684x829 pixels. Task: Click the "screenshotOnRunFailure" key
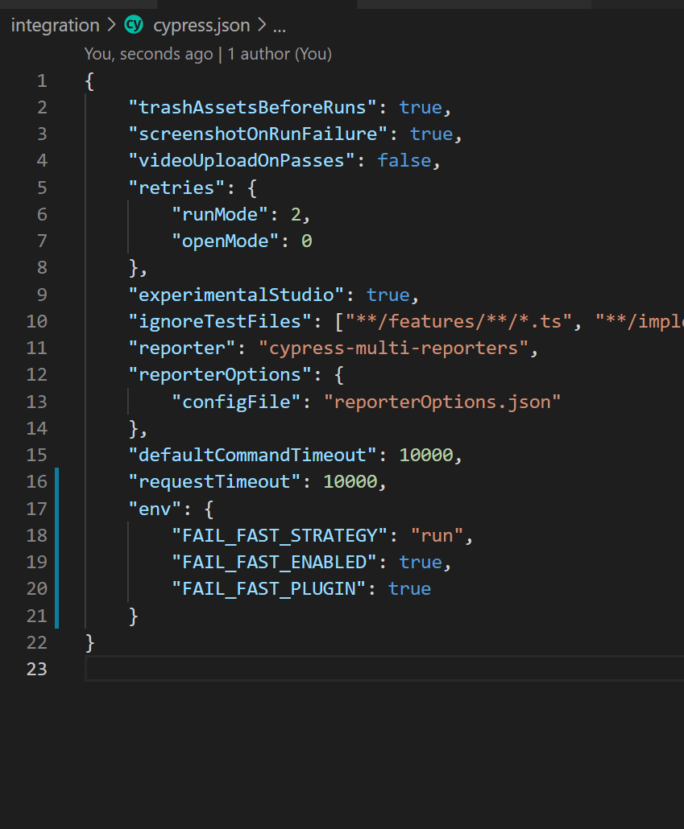[x=258, y=134]
